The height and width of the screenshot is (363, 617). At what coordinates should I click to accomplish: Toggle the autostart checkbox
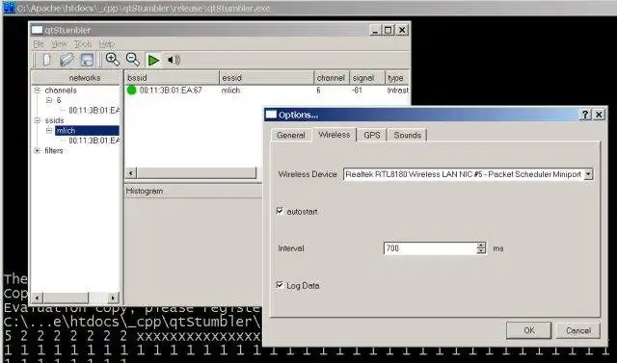[280, 211]
